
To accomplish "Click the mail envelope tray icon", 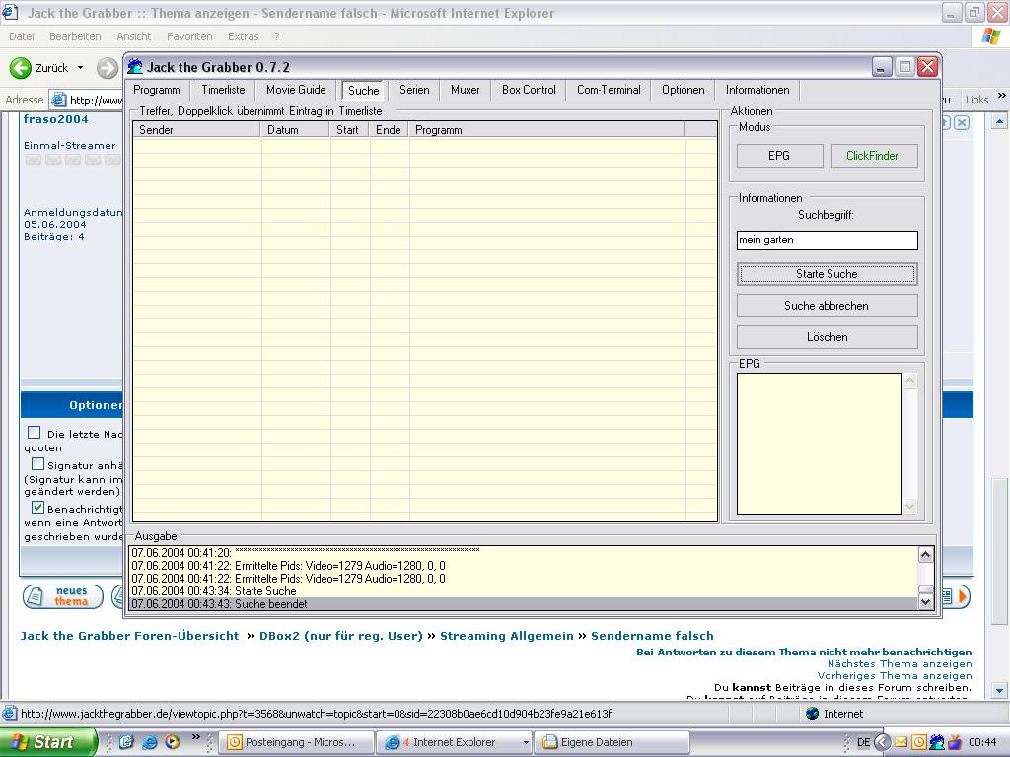I will click(901, 742).
